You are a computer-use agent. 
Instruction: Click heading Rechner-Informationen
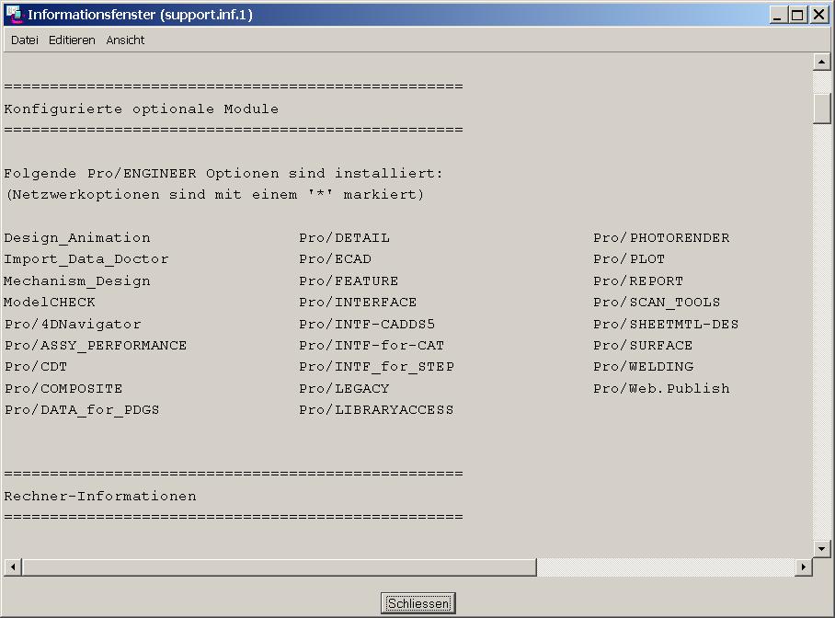(x=100, y=496)
